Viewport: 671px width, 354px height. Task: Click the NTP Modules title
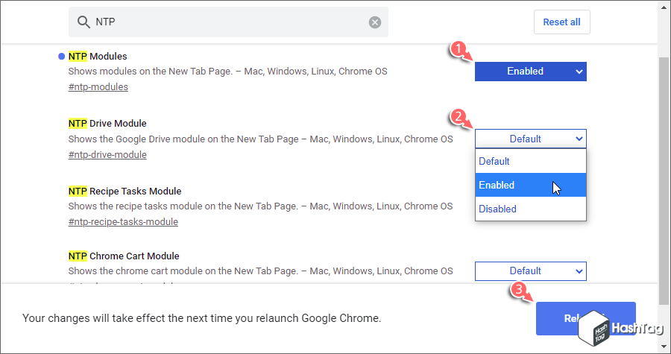[x=98, y=57]
